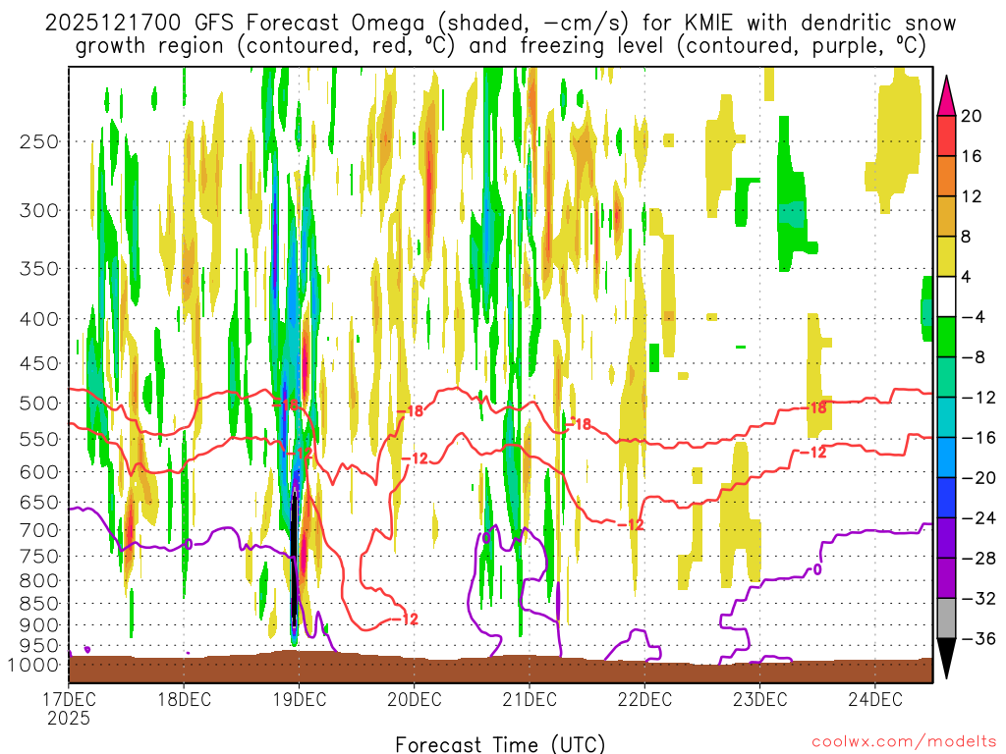Click the 19DEC time axis label

[299, 699]
